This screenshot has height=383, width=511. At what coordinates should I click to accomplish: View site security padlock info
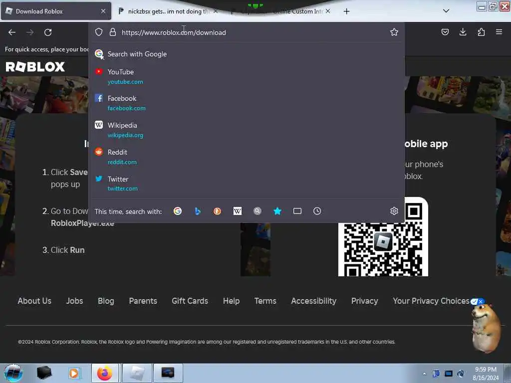[113, 32]
